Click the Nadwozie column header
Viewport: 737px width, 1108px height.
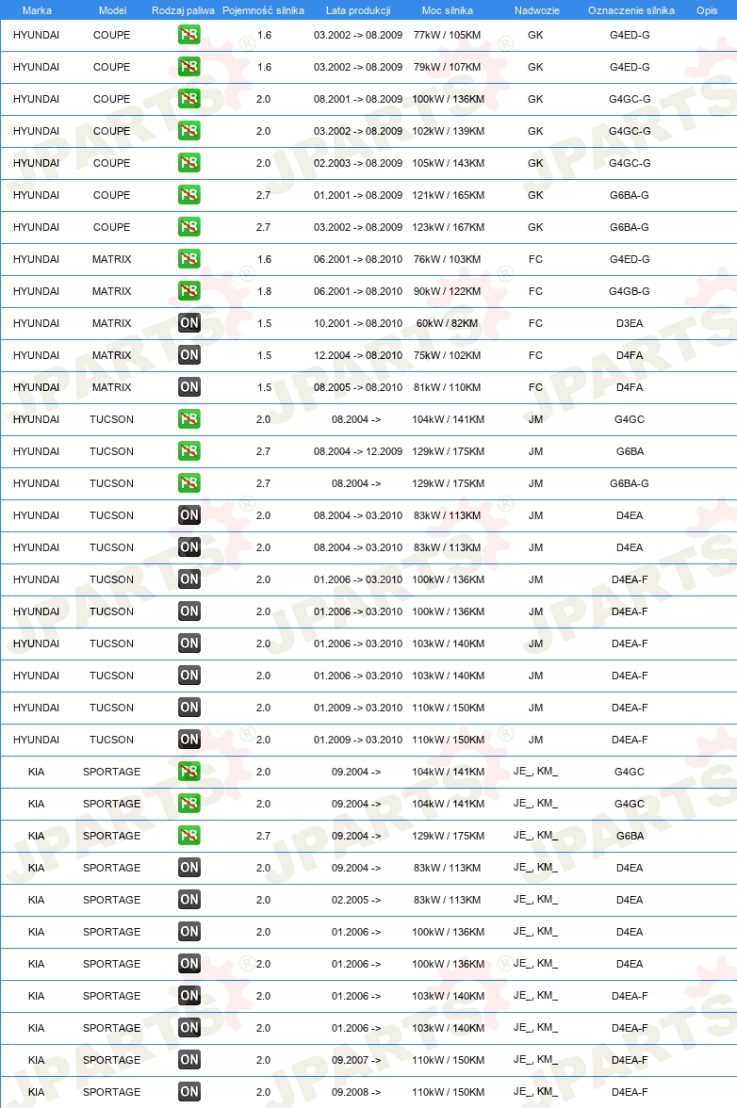click(x=537, y=10)
